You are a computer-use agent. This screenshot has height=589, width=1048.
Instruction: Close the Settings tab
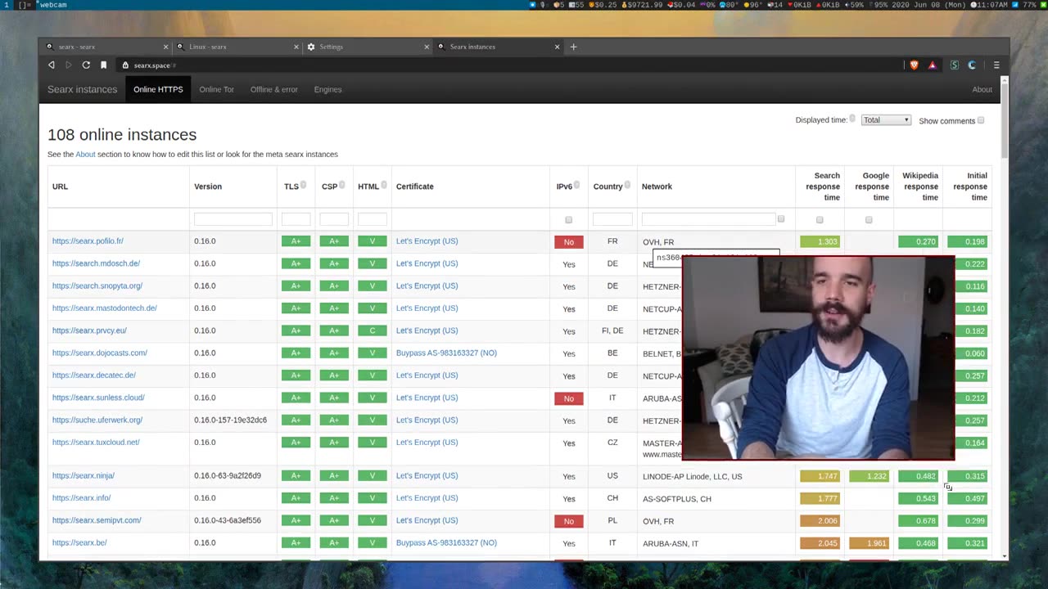click(x=427, y=47)
